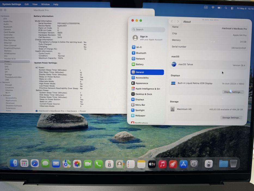Open Wallpaper settings
This screenshot has width=254, height=191.
147,115
